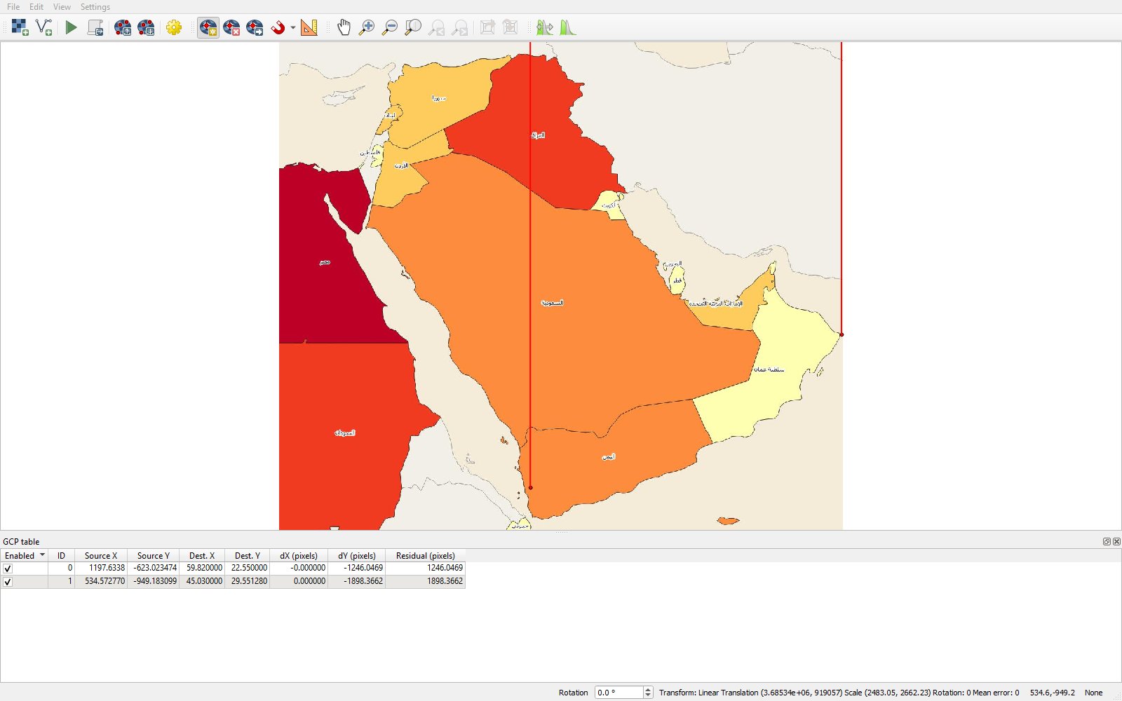Start georeferencing with the green play button
The width and height of the screenshot is (1122, 701).
coord(71,27)
